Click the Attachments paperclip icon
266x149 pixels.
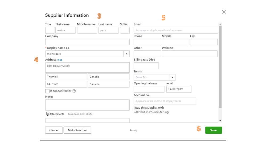pyautogui.click(x=48, y=114)
